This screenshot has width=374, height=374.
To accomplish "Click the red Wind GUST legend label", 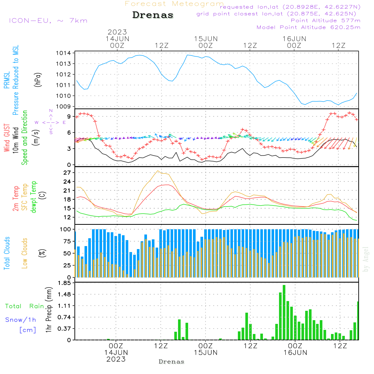I will pos(7,138).
